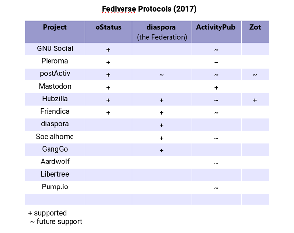Click the ActivityPub column header
The width and height of the screenshot is (294, 233).
tap(216, 27)
